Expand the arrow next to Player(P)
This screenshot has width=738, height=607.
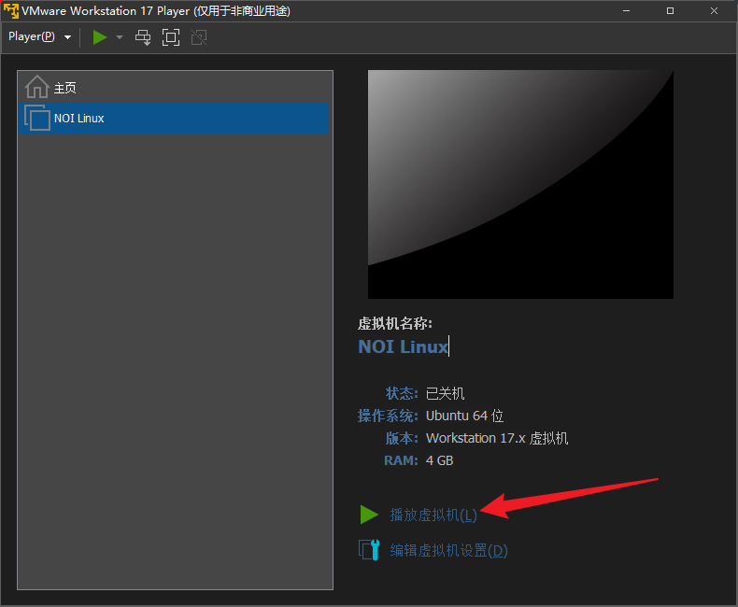[x=68, y=38]
